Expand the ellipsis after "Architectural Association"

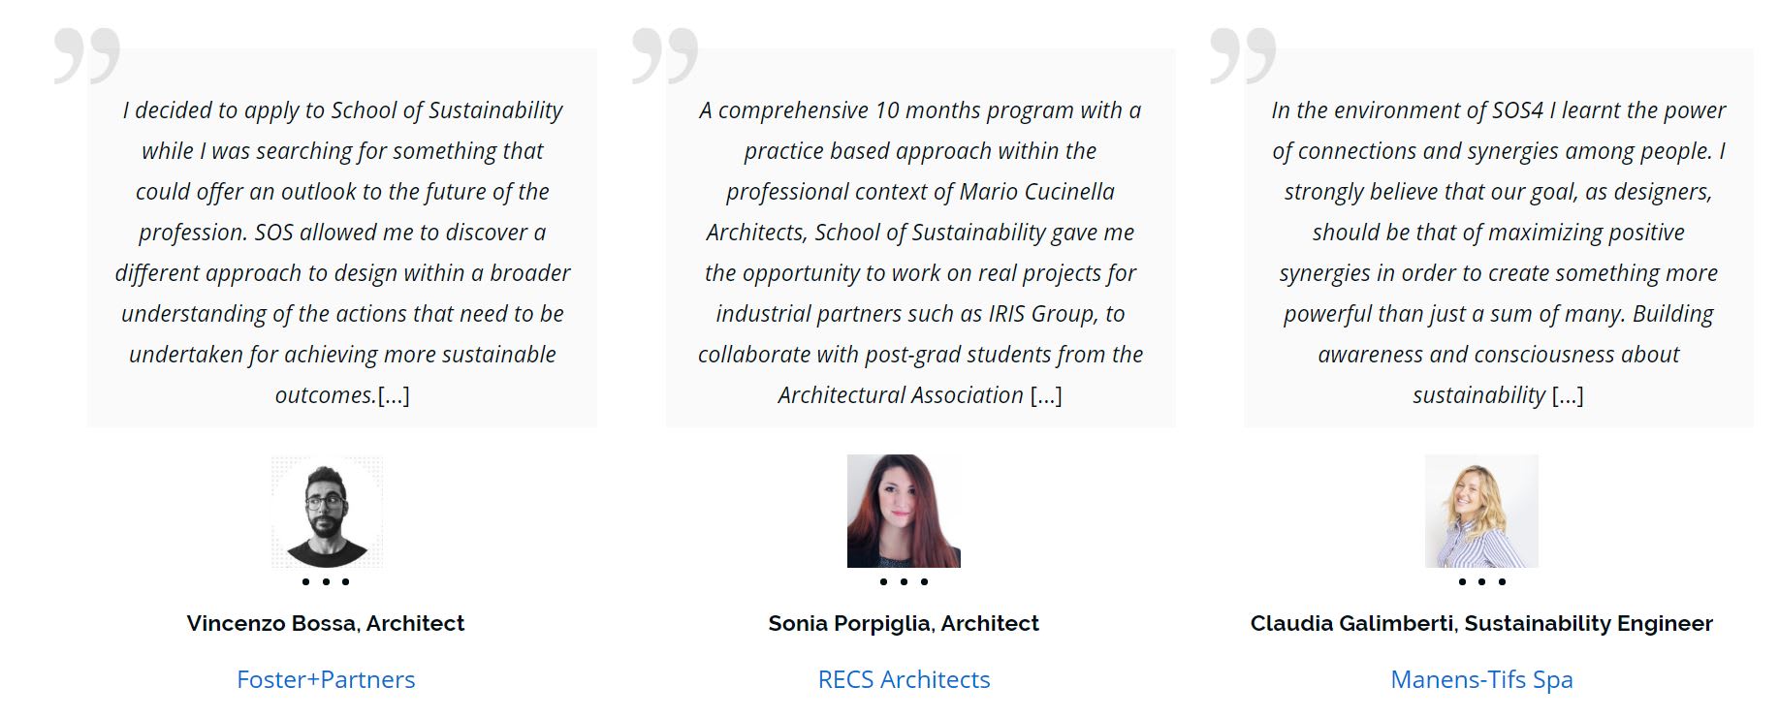(1046, 395)
